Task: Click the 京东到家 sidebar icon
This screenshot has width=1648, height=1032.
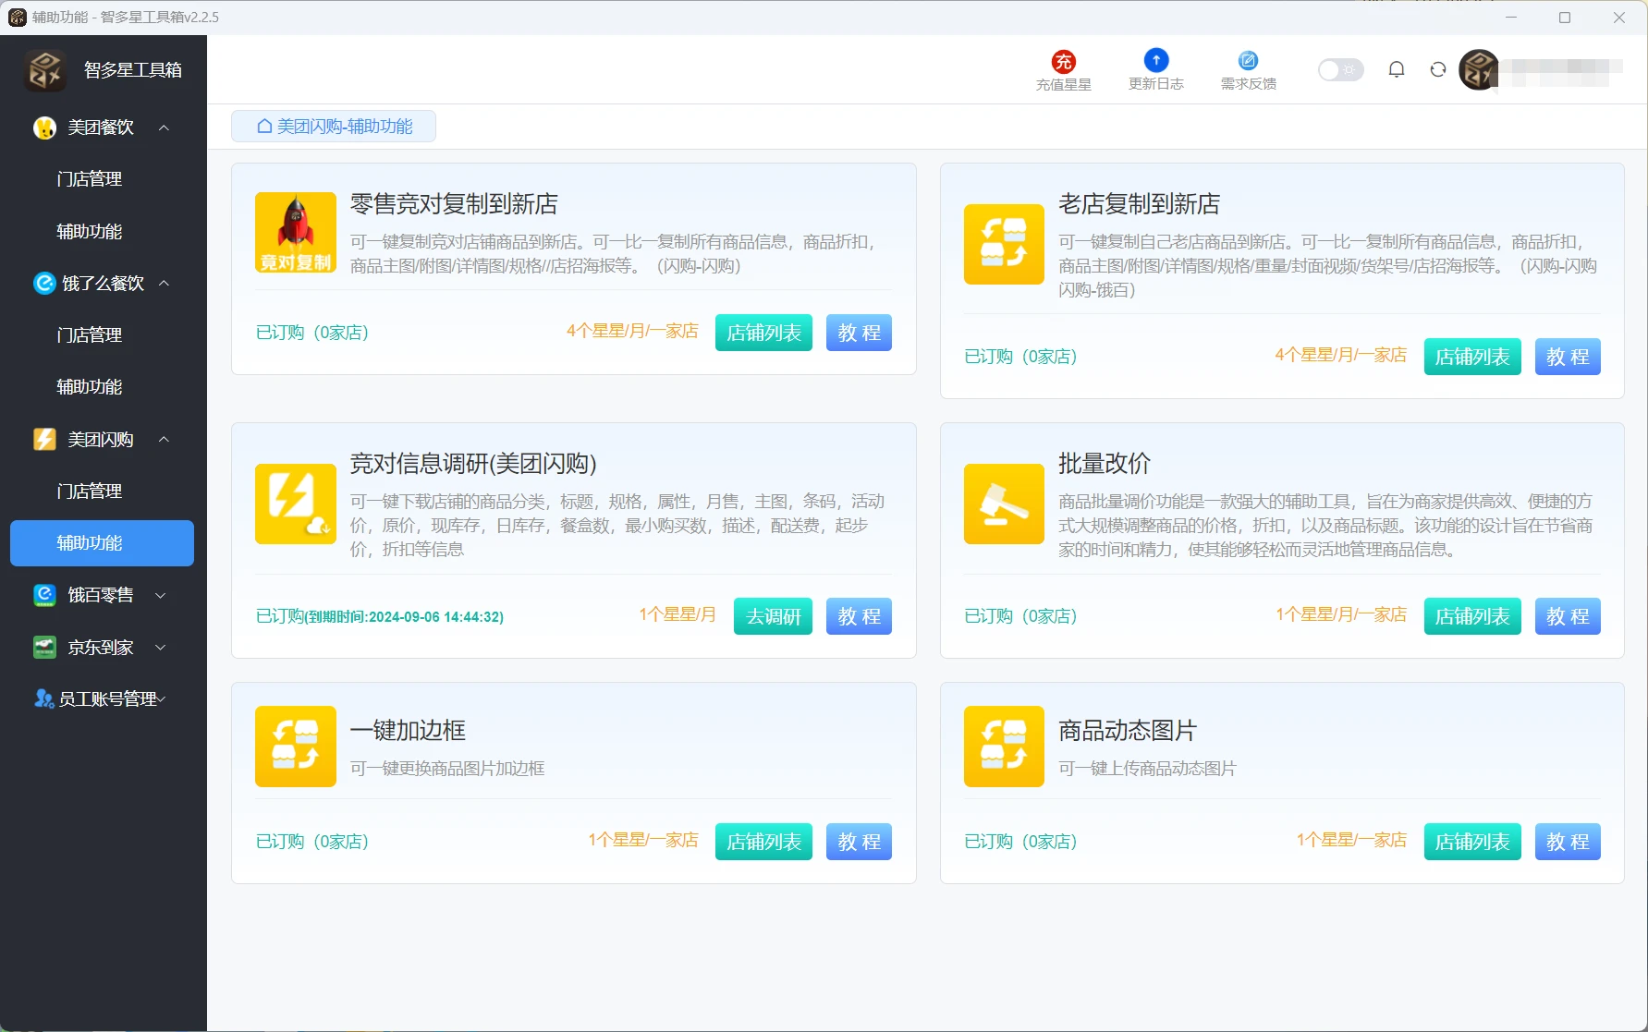Action: (44, 647)
